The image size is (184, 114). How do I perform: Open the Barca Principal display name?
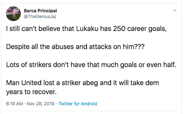40,11
